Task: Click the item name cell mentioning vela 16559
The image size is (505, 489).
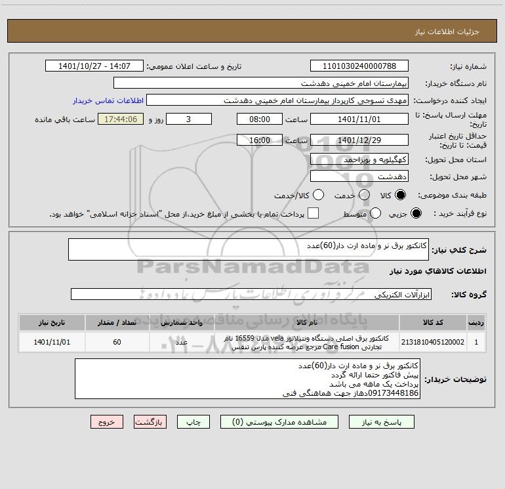Action: (307, 342)
